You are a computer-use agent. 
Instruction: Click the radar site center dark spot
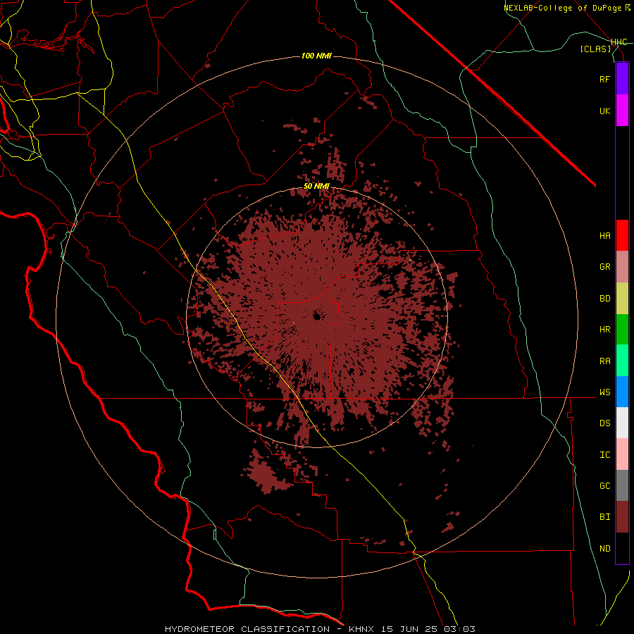(317, 316)
